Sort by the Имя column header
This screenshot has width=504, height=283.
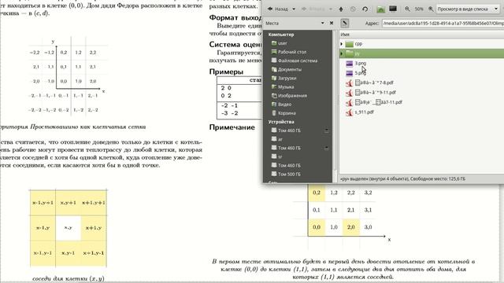(422, 35)
